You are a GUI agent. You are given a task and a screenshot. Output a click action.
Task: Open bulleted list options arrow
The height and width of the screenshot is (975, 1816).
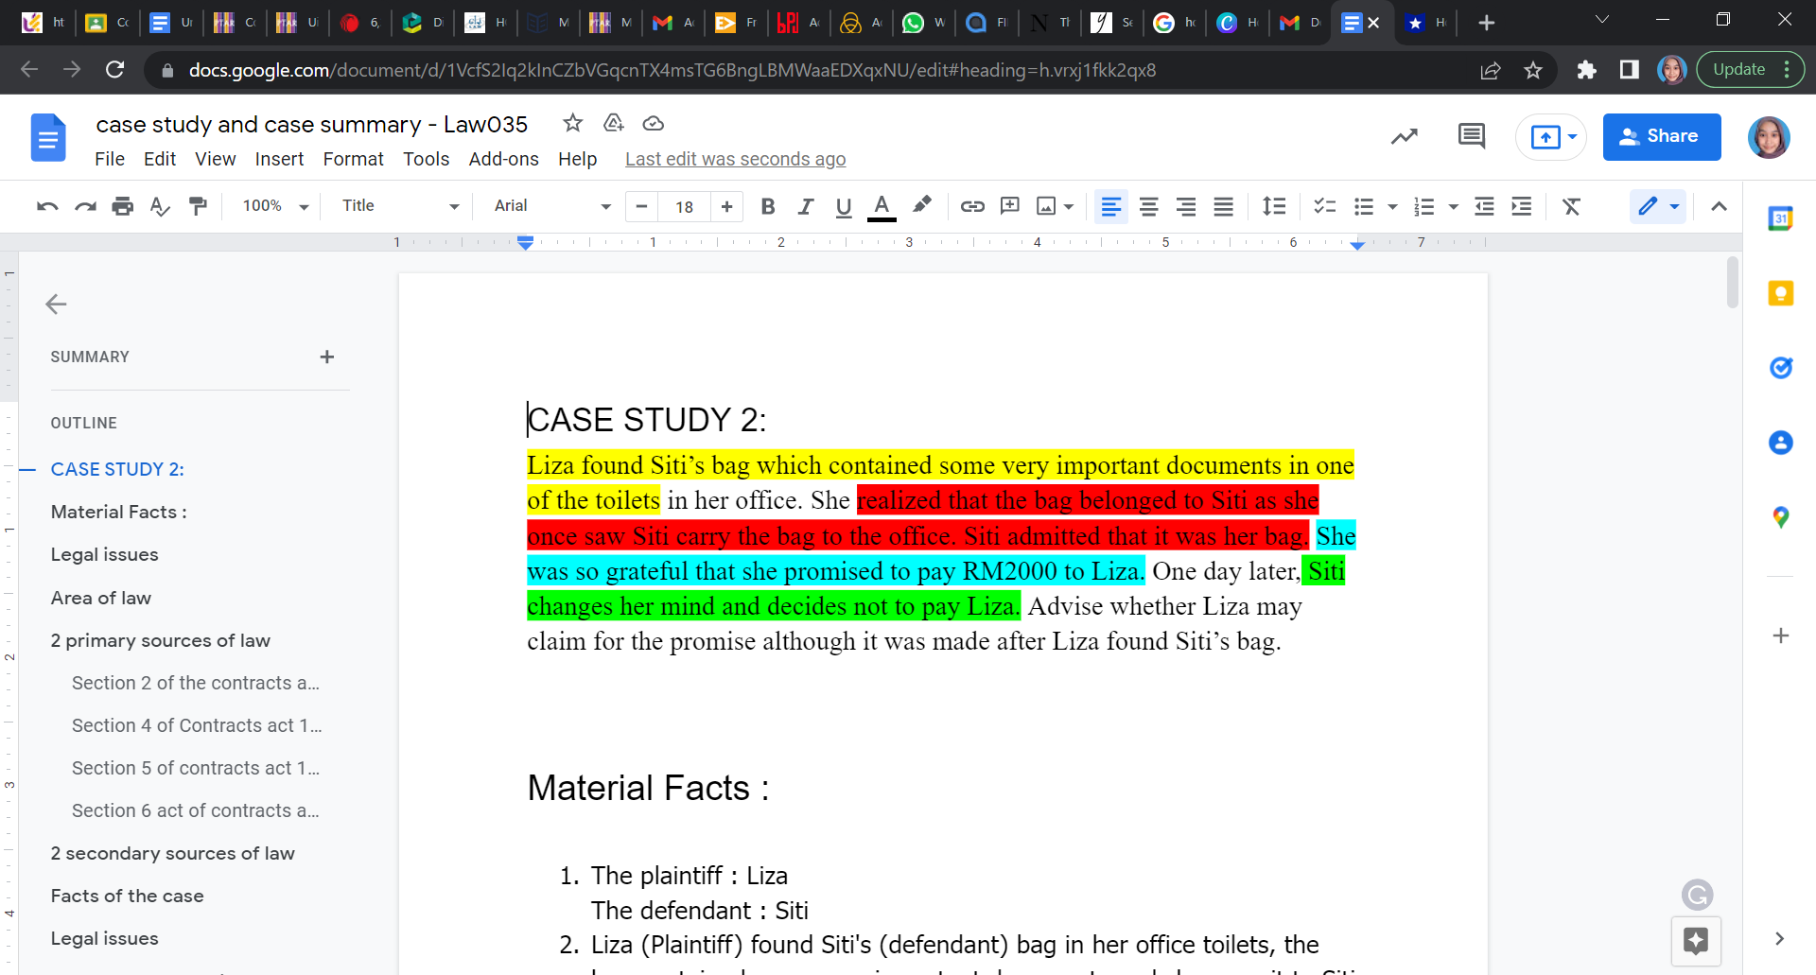coord(1392,206)
